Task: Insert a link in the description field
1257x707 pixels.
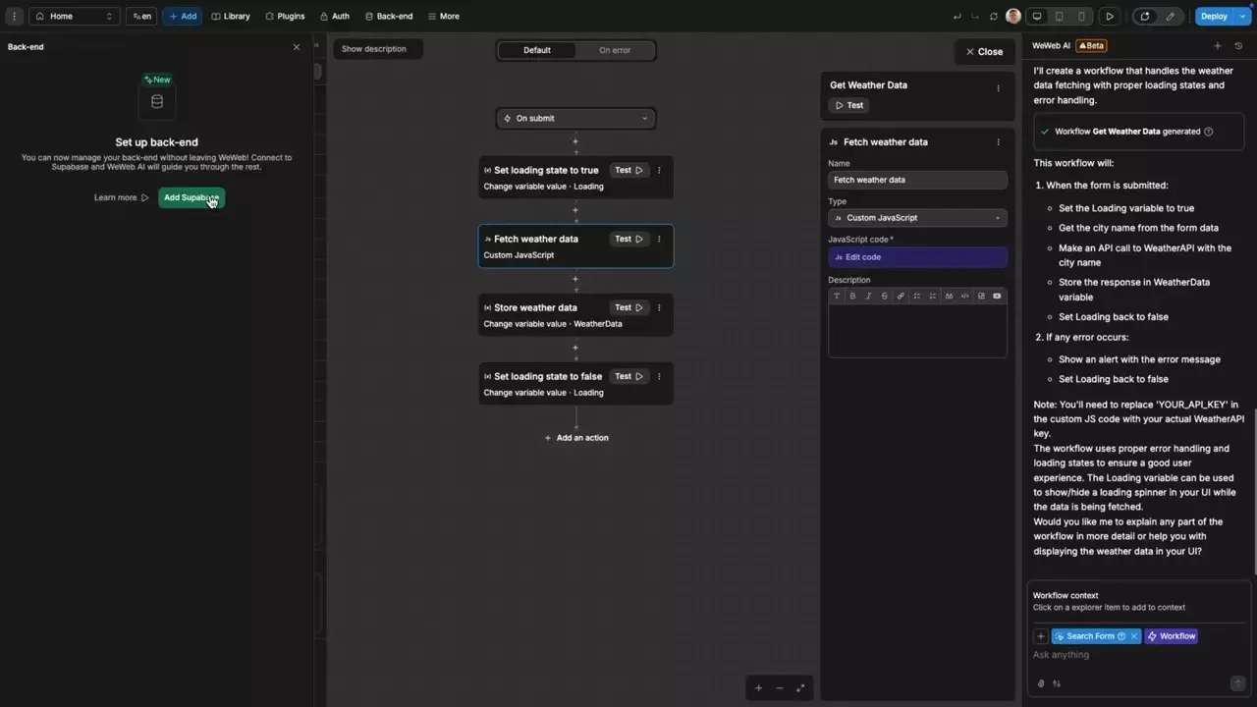Action: point(901,296)
